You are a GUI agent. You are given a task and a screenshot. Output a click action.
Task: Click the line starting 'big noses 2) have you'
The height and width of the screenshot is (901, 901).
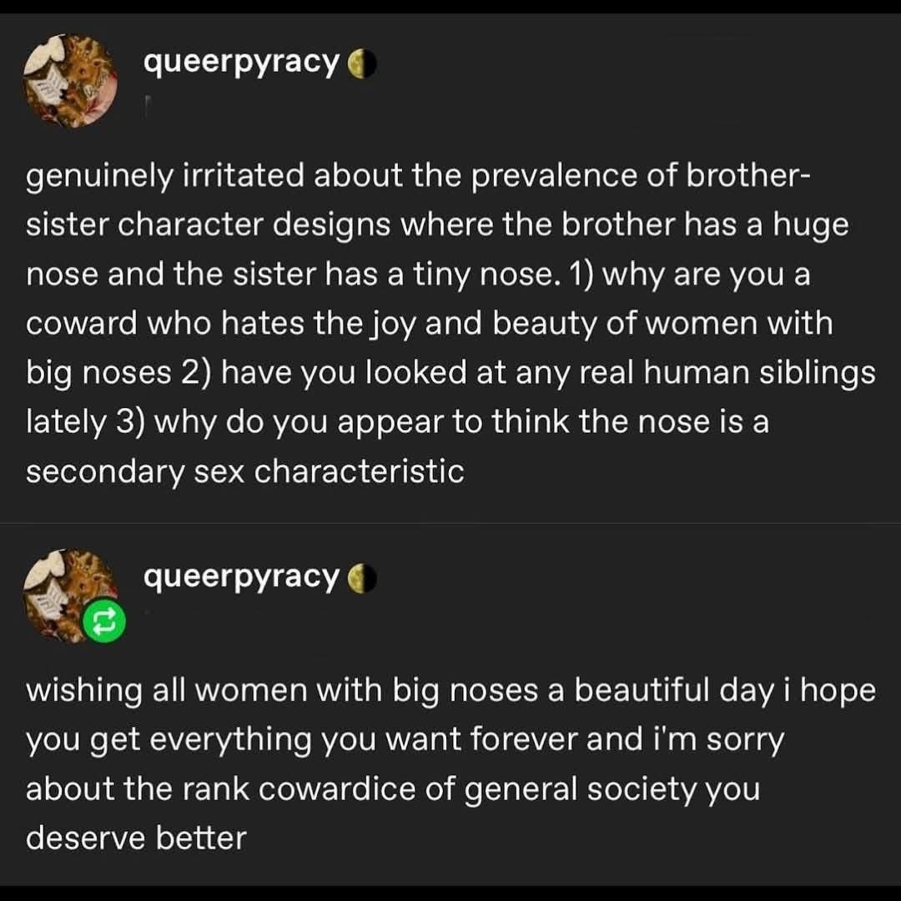pos(450,373)
